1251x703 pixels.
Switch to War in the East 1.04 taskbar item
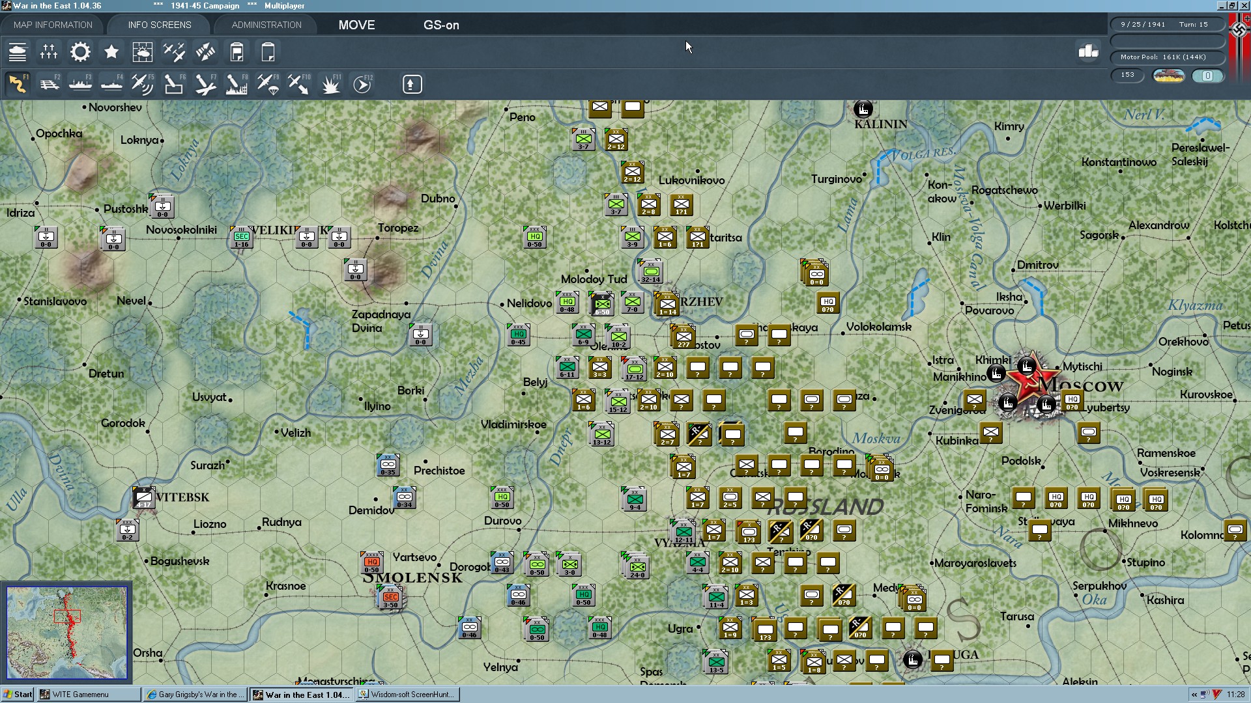coord(302,695)
